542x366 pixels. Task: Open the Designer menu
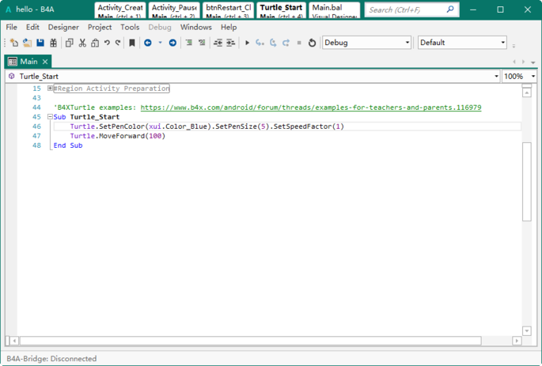pos(63,27)
